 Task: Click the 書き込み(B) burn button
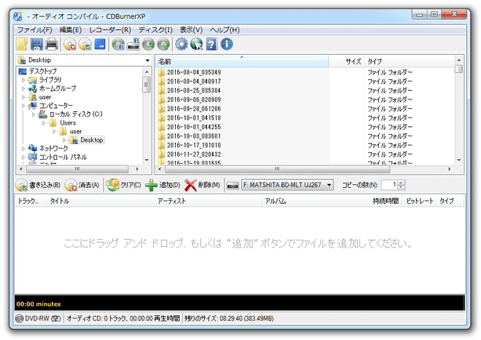[x=38, y=185]
